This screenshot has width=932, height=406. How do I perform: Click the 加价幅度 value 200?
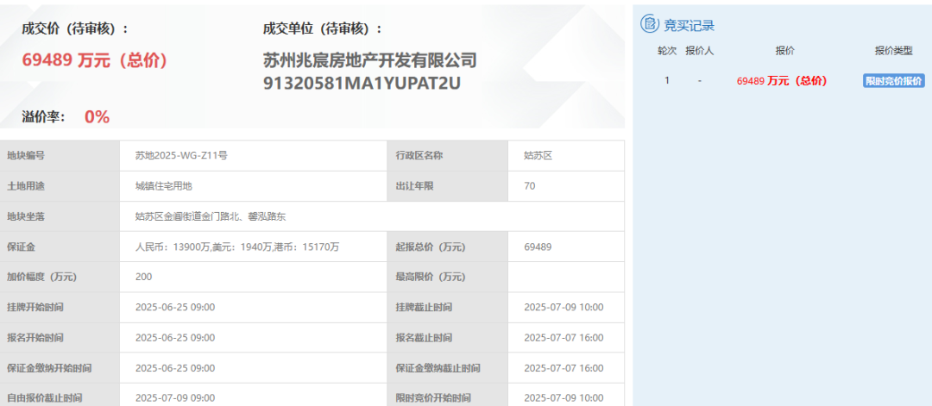[x=144, y=277]
